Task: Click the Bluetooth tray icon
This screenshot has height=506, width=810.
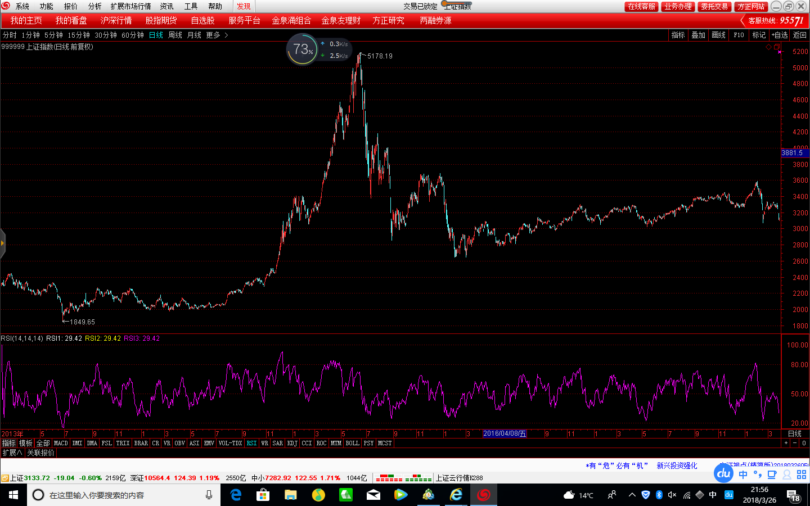Action: point(659,495)
